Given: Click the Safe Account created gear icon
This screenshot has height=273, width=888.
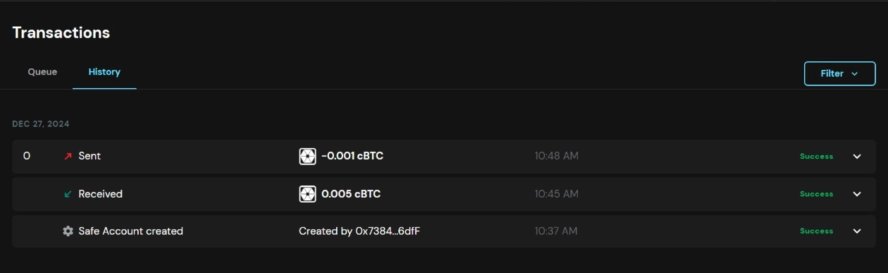Looking at the screenshot, I should (68, 231).
